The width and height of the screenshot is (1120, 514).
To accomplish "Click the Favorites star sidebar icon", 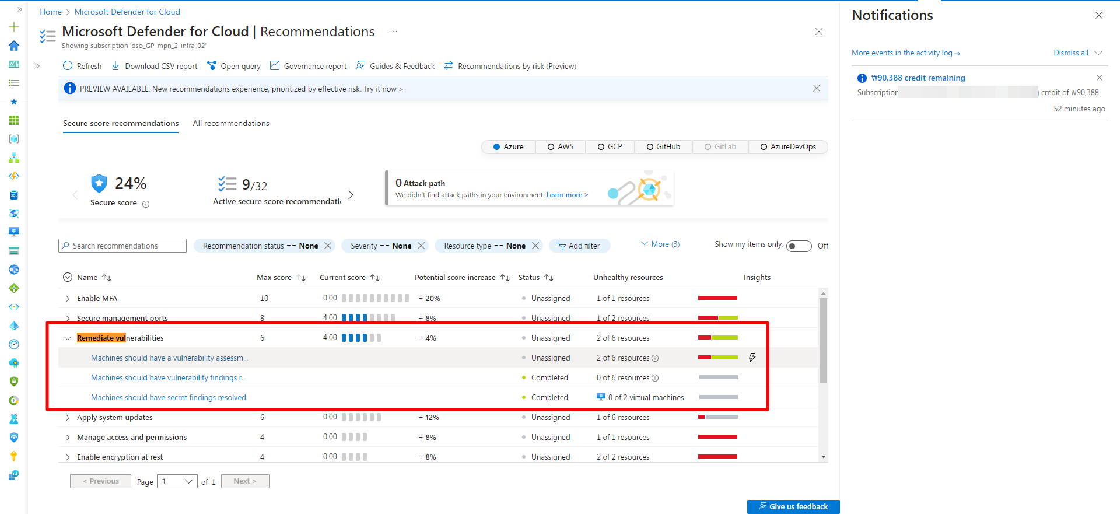I will tap(14, 102).
